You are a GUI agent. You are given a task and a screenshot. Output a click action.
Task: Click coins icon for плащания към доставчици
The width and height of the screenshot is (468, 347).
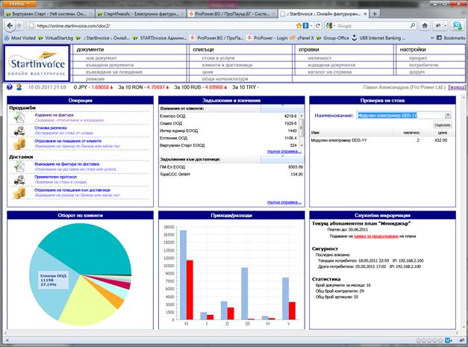tap(19, 193)
